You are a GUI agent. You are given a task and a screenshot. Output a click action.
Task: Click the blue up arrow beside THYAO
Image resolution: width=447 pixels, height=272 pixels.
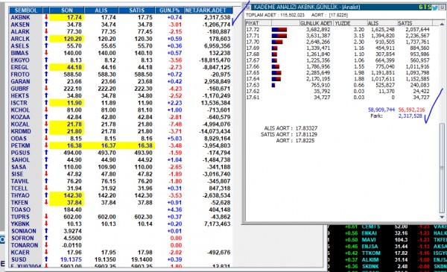[46, 195]
